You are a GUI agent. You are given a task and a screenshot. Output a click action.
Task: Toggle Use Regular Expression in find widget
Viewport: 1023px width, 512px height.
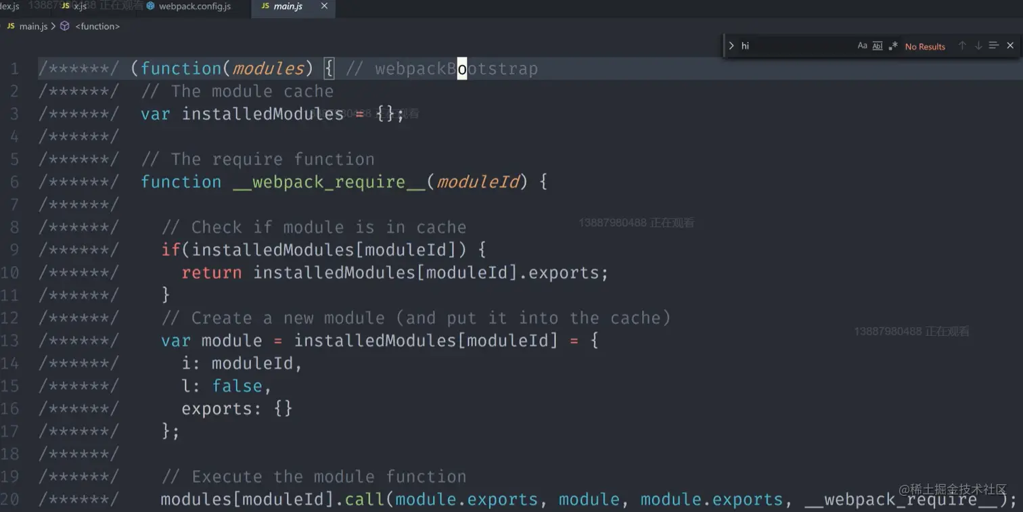(893, 46)
